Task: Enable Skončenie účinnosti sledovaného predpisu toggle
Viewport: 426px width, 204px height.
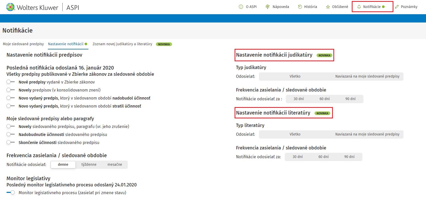Action: click(x=11, y=142)
